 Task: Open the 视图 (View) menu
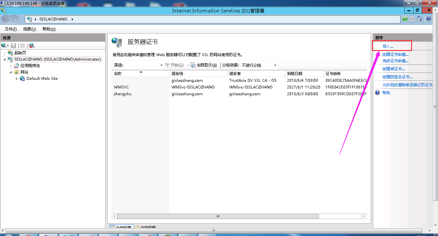coord(29,29)
